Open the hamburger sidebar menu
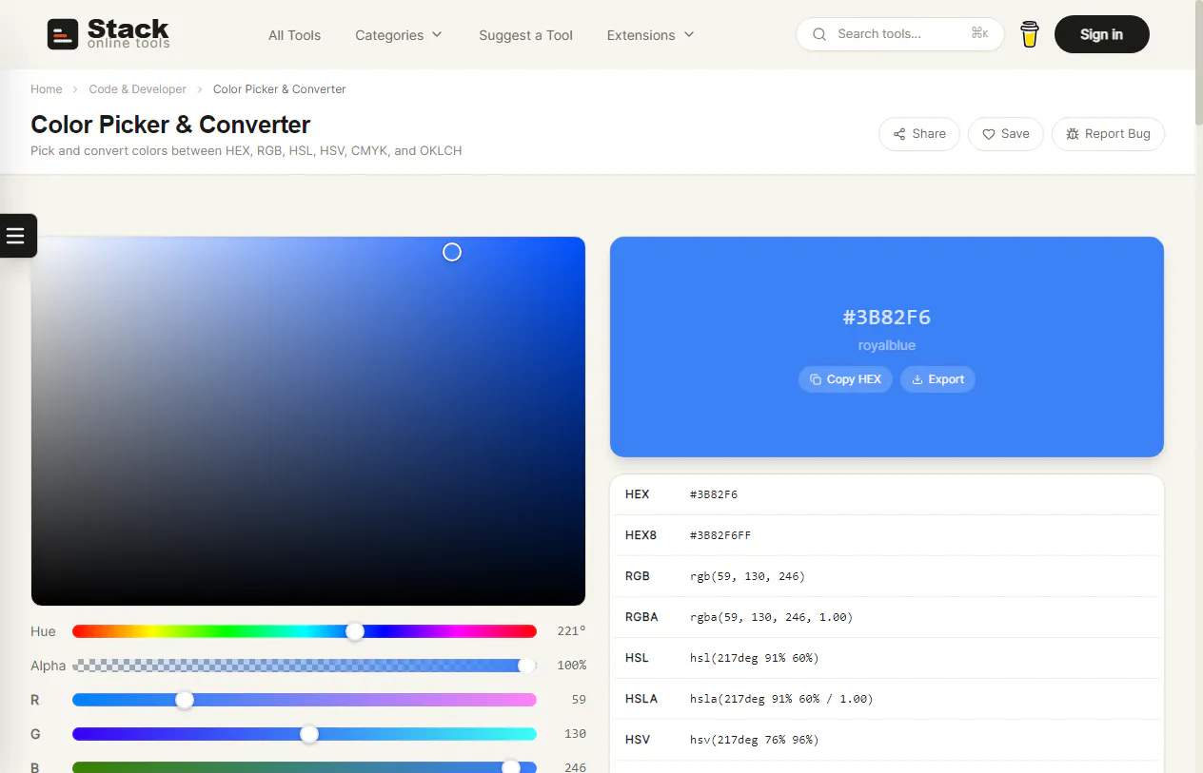1203x773 pixels. point(16,236)
